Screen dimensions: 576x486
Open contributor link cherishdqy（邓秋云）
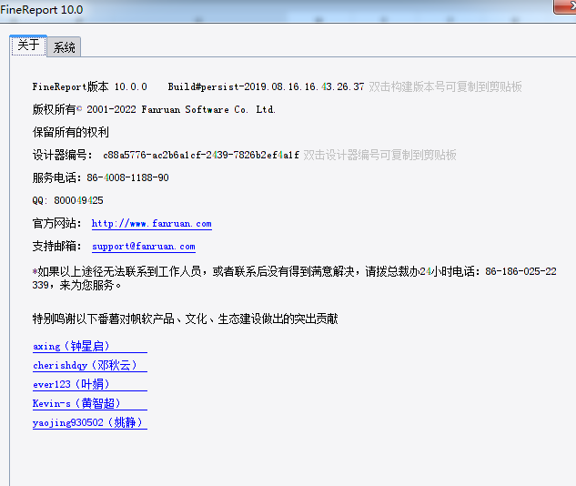pos(90,365)
